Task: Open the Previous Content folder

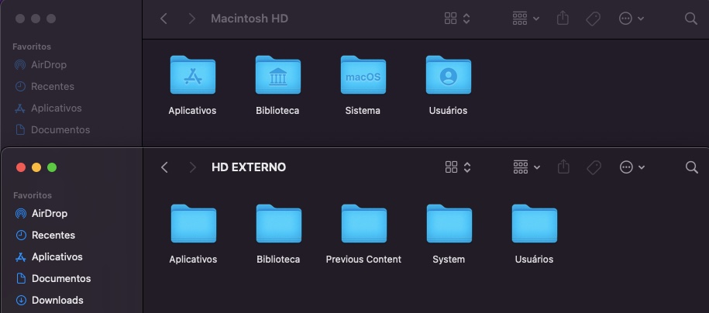Action: click(363, 225)
